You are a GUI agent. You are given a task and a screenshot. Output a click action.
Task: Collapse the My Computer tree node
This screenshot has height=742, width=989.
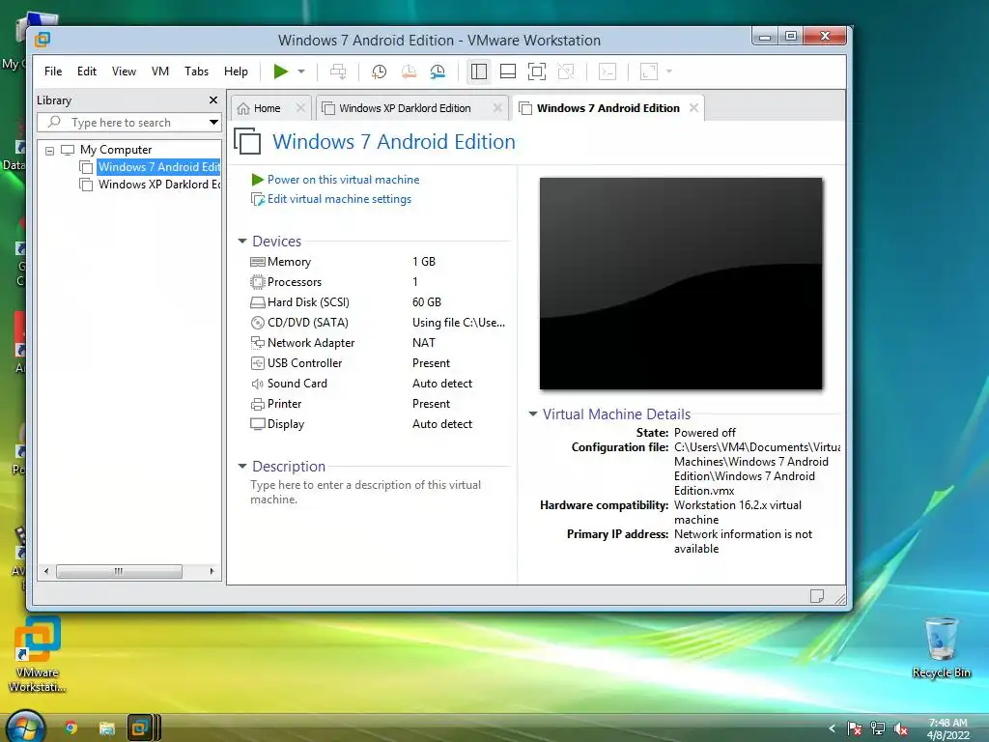tap(50, 151)
